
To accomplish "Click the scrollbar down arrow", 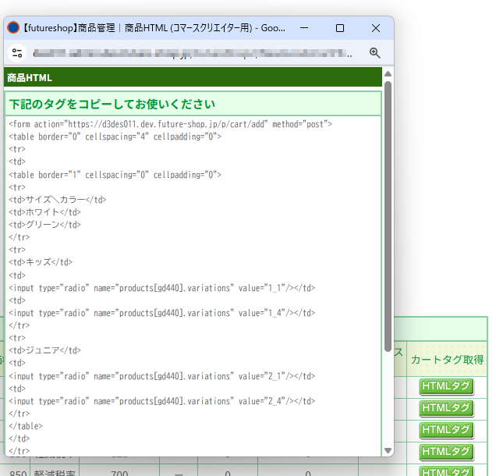I will [x=388, y=450].
